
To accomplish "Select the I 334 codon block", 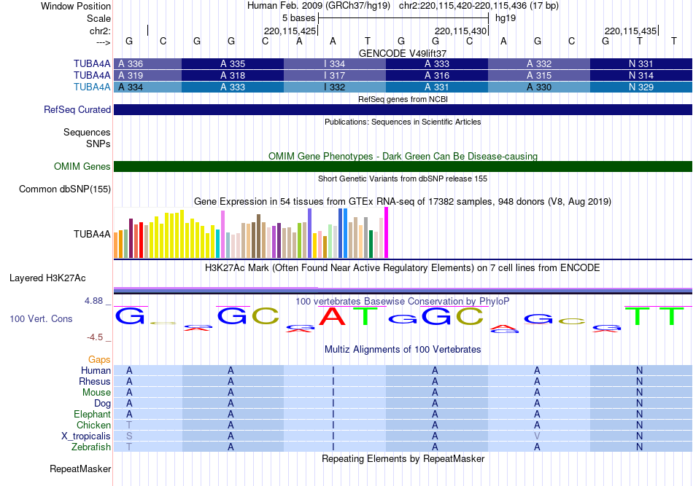I will click(335, 63).
